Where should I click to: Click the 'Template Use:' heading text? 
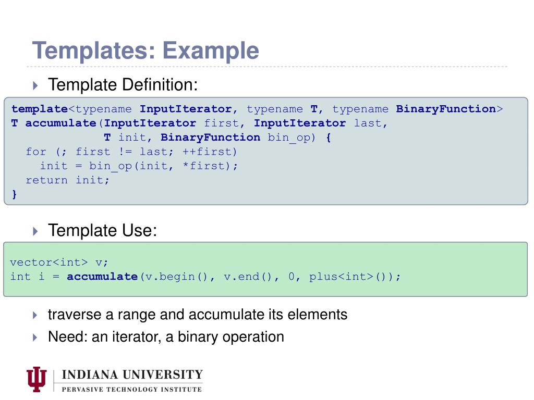(103, 230)
